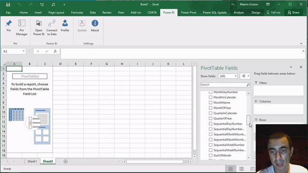Open Ribbon Display Options icon

(x=268, y=4)
